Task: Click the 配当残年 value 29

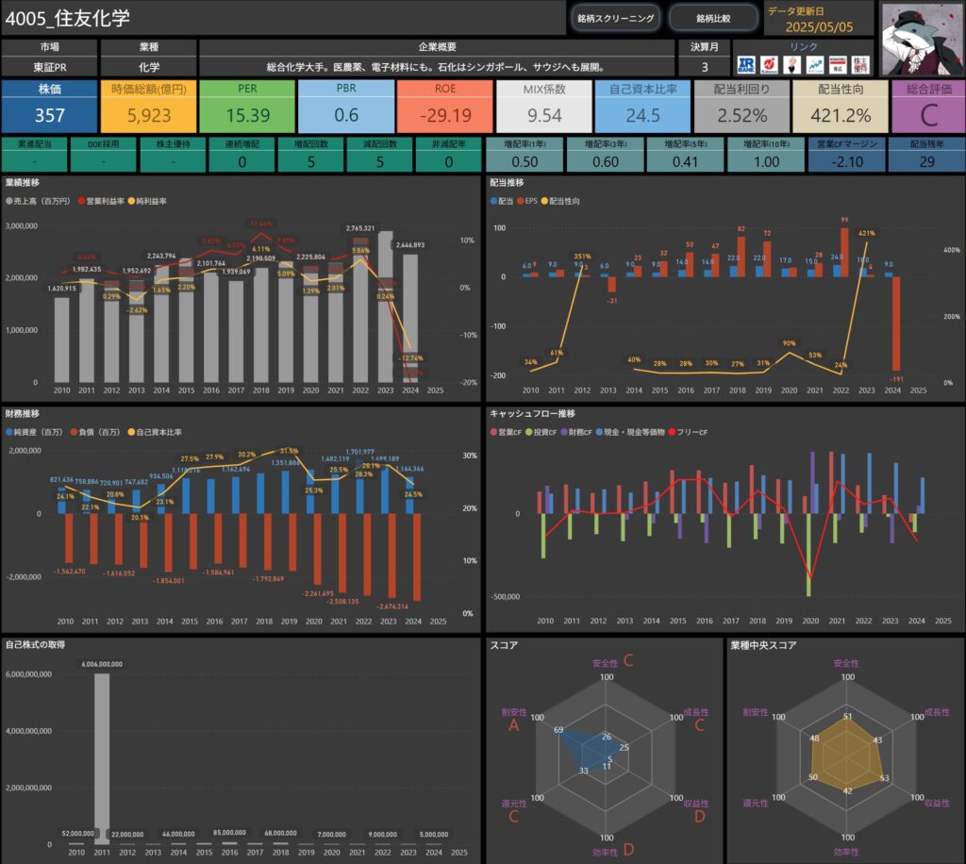Action: pyautogui.click(x=926, y=162)
